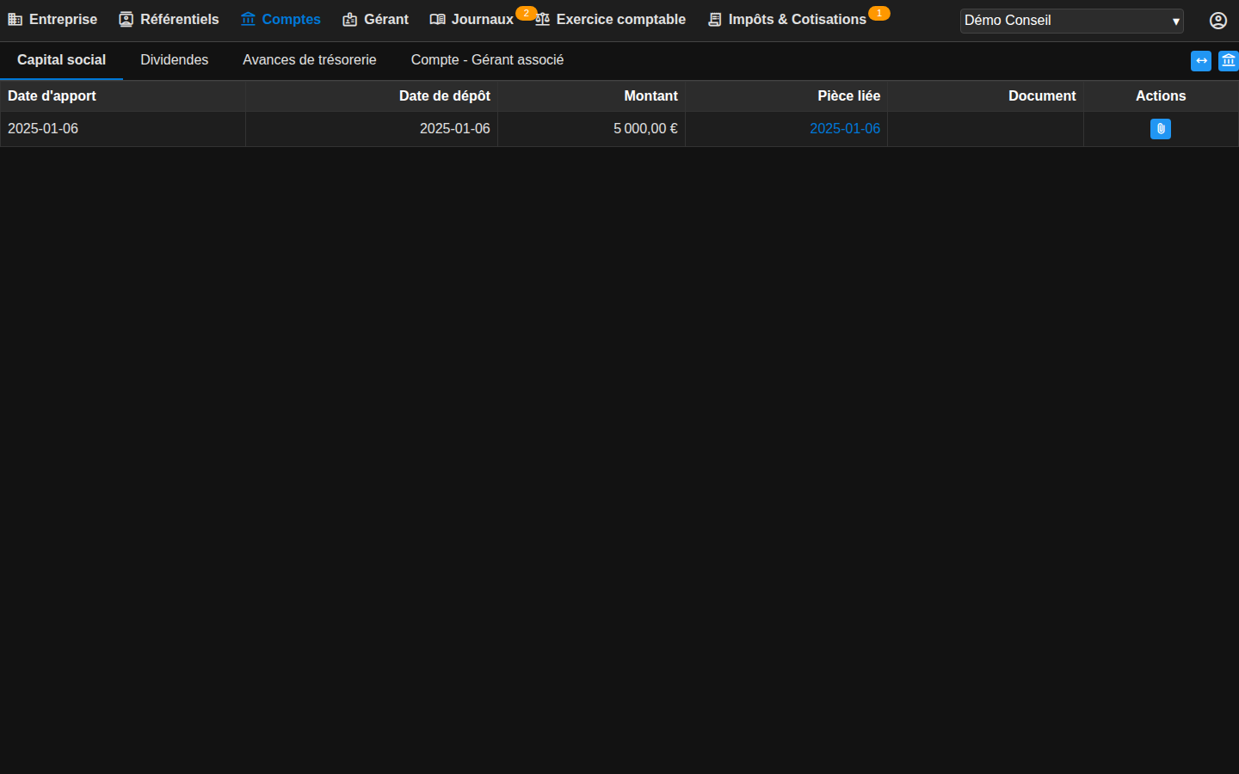The width and height of the screenshot is (1239, 774).
Task: Click the Gérant badge icon
Action: (349, 20)
